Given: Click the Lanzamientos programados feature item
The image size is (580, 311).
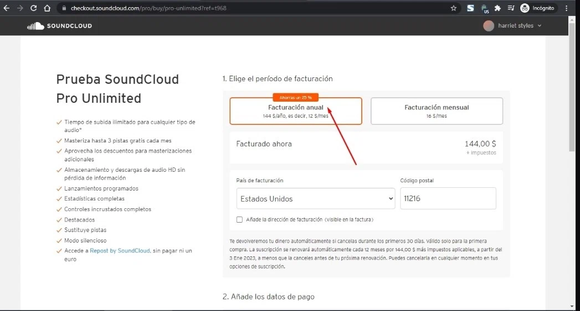Looking at the screenshot, I should tap(101, 188).
